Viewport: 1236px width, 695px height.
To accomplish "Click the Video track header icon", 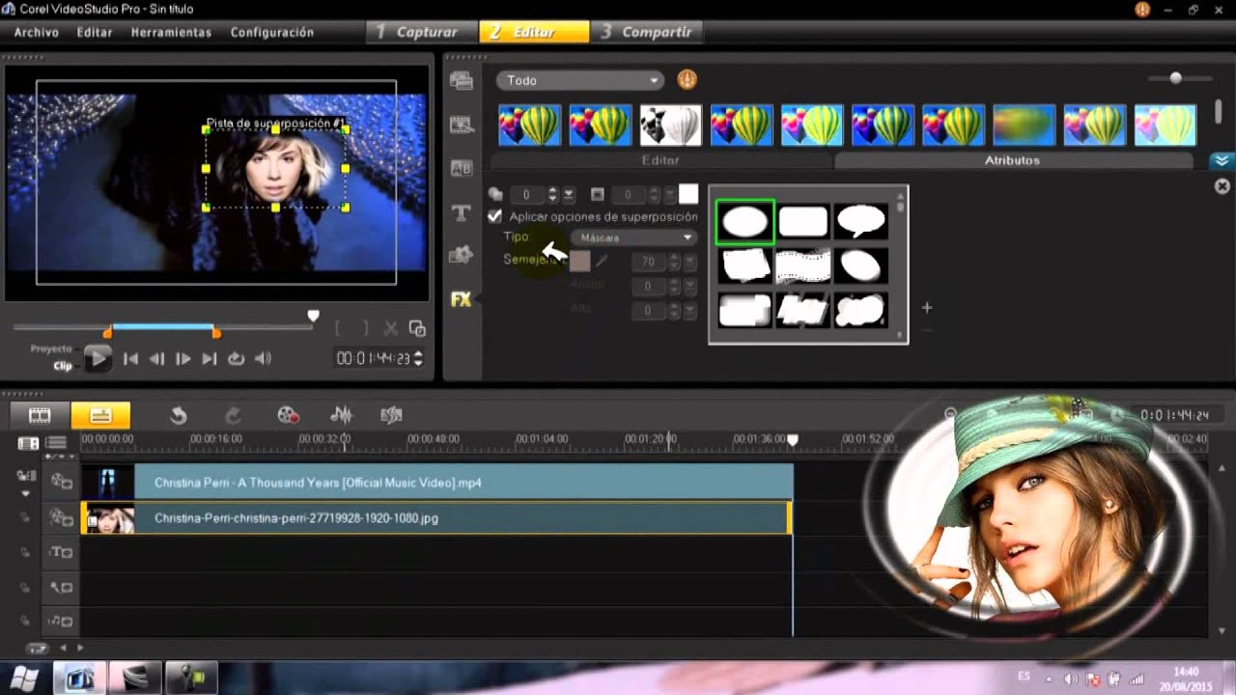I will pyautogui.click(x=62, y=481).
